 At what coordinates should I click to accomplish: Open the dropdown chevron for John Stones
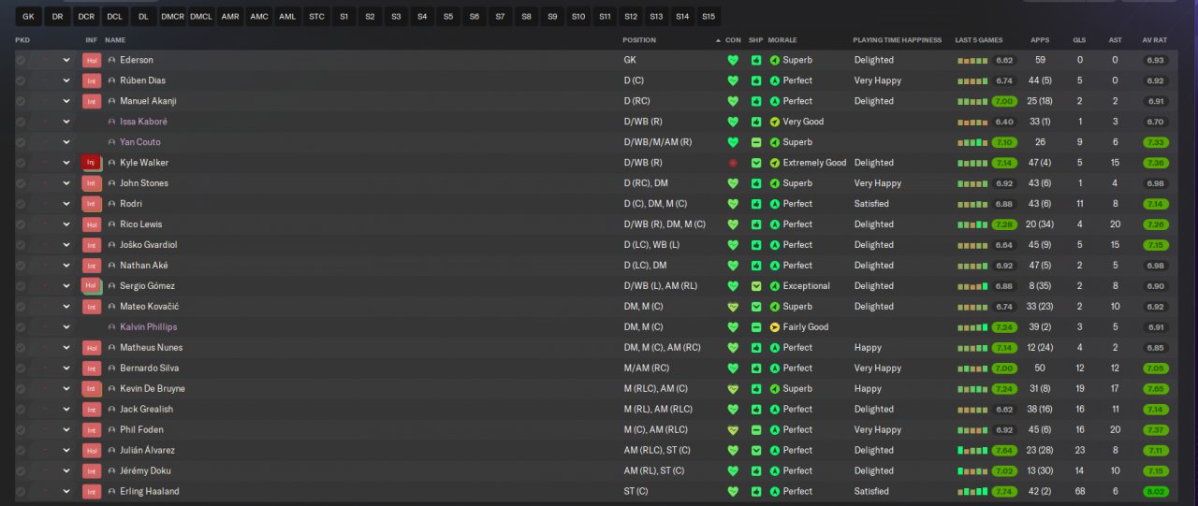(66, 183)
